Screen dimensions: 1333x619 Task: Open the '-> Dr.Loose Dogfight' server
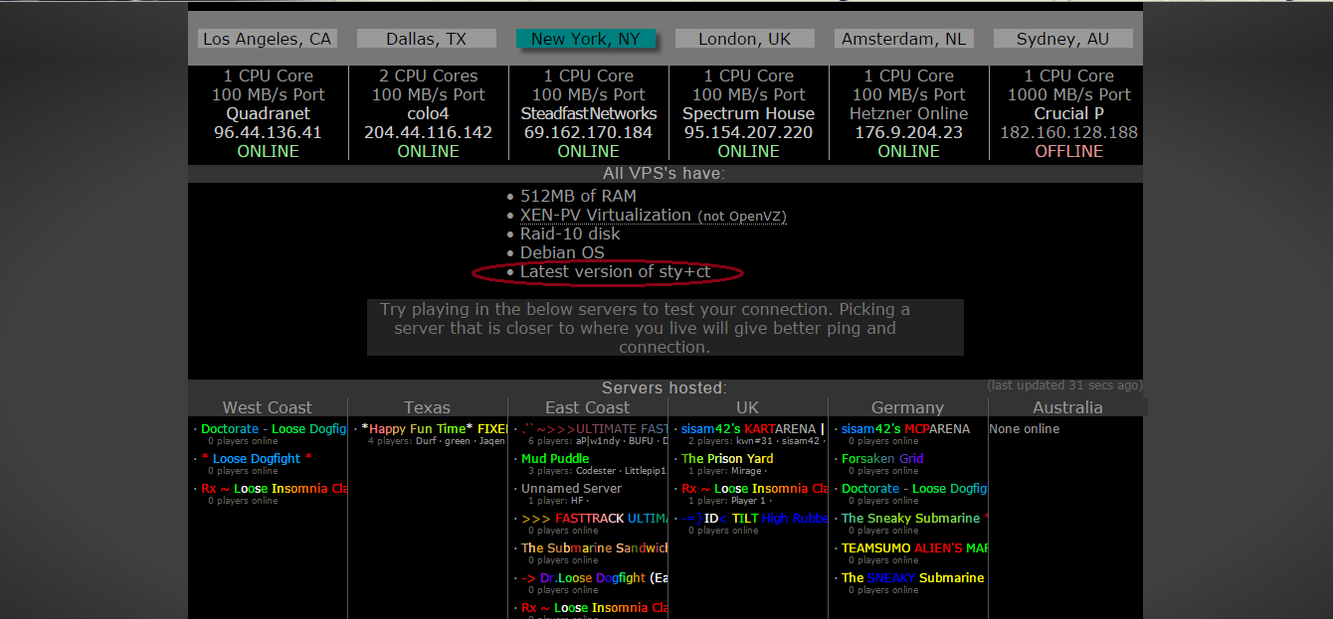click(594, 578)
